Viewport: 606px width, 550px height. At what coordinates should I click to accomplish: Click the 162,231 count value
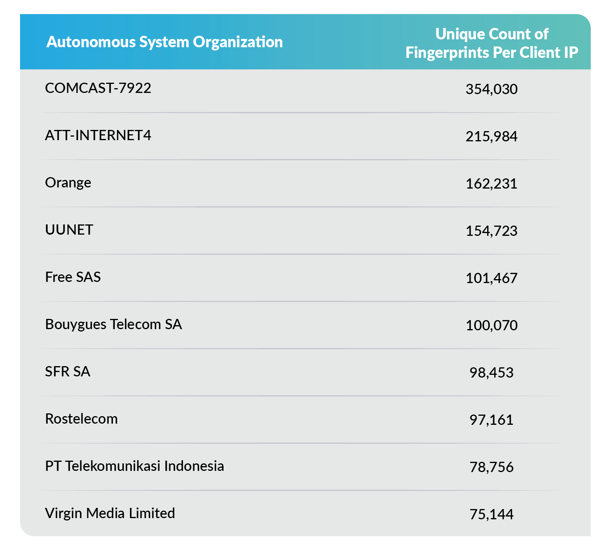point(491,184)
